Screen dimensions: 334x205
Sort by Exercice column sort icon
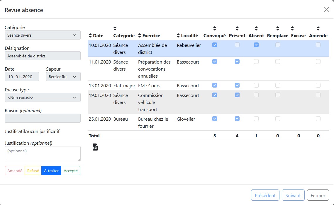pyautogui.click(x=140, y=36)
